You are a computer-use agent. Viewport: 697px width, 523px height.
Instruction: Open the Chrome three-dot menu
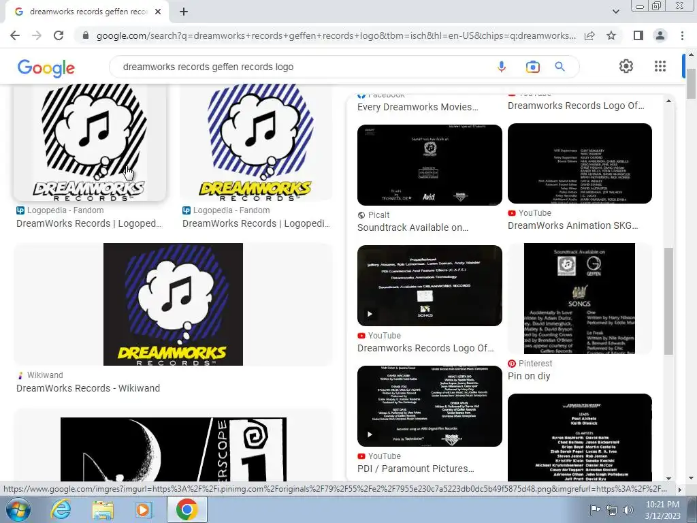[682, 35]
